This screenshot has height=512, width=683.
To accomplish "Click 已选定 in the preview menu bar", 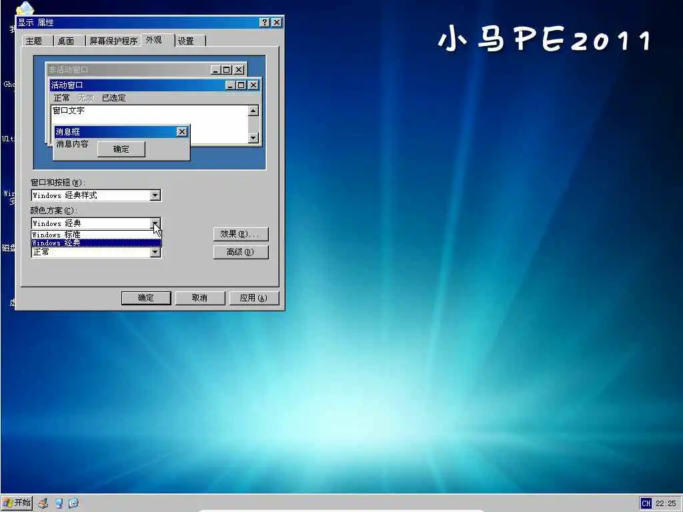I will pos(113,98).
